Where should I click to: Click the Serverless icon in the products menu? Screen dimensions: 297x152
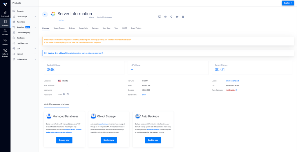tap(14, 27)
